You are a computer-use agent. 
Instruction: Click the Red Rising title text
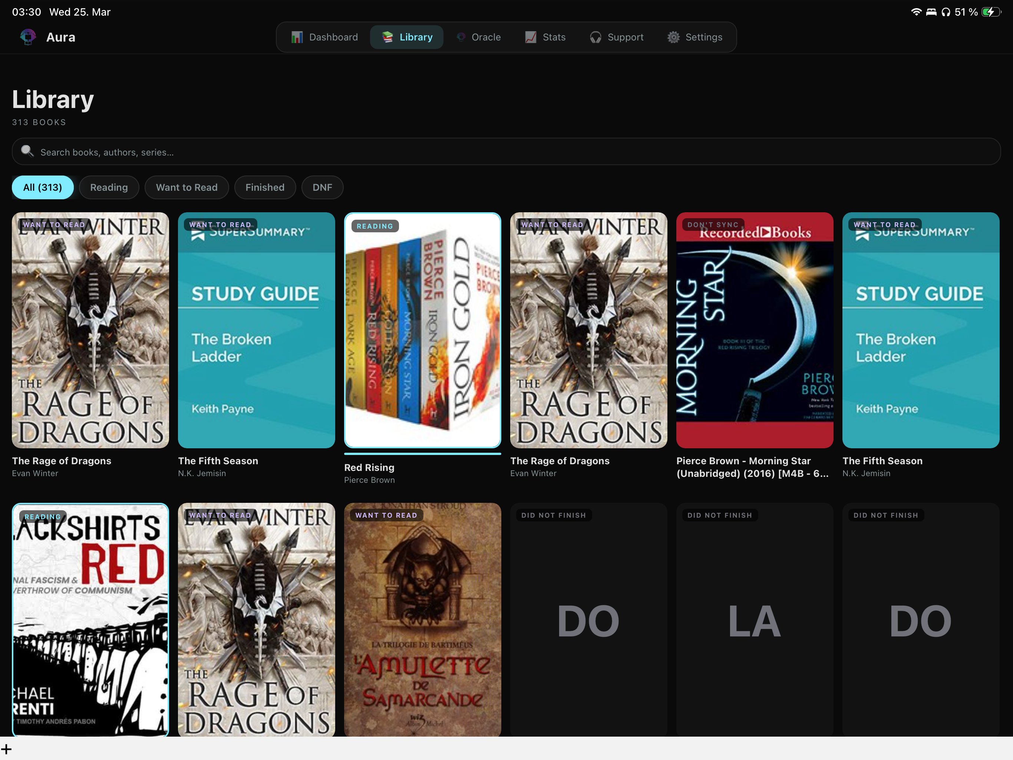[x=369, y=468]
